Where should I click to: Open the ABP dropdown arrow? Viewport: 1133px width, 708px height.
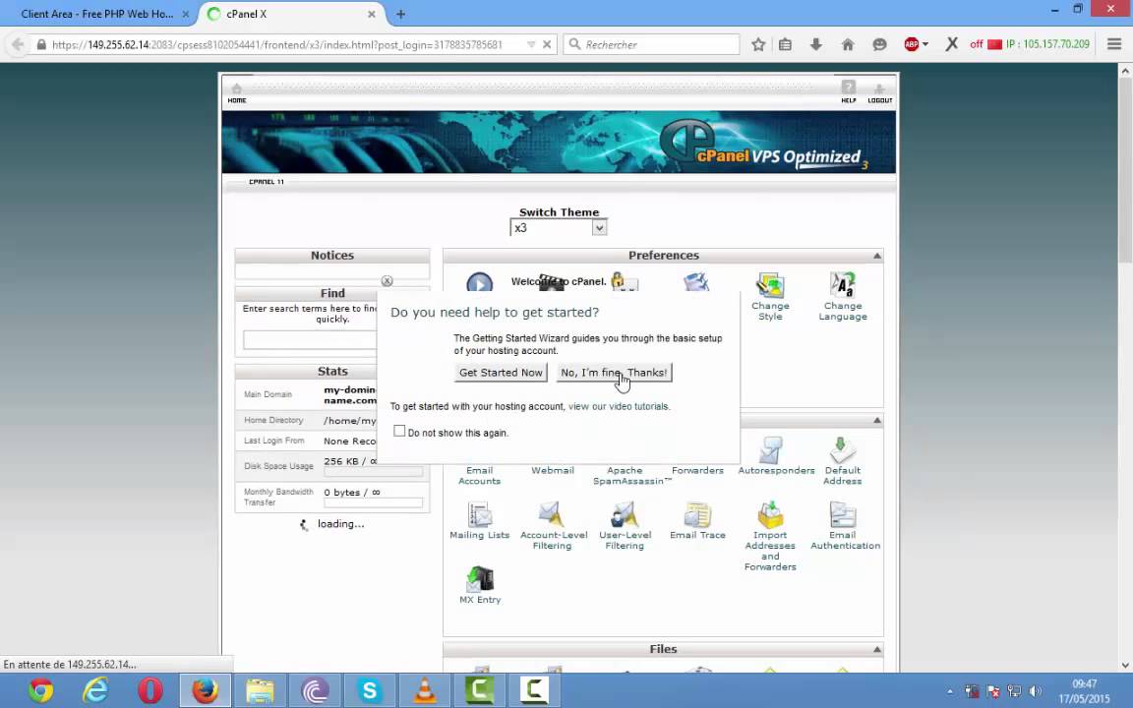pos(924,45)
